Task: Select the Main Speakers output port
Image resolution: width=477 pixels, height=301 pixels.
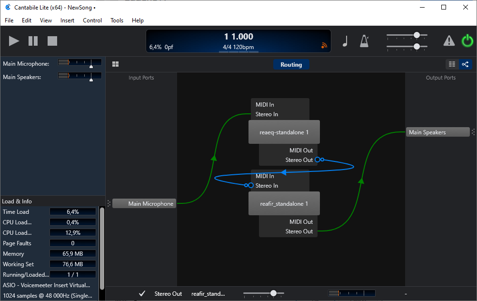Action: pos(438,132)
